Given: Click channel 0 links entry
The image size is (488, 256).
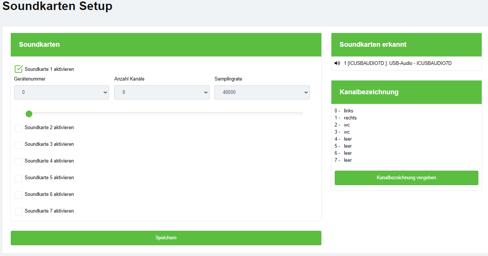Looking at the screenshot, I should tap(348, 111).
